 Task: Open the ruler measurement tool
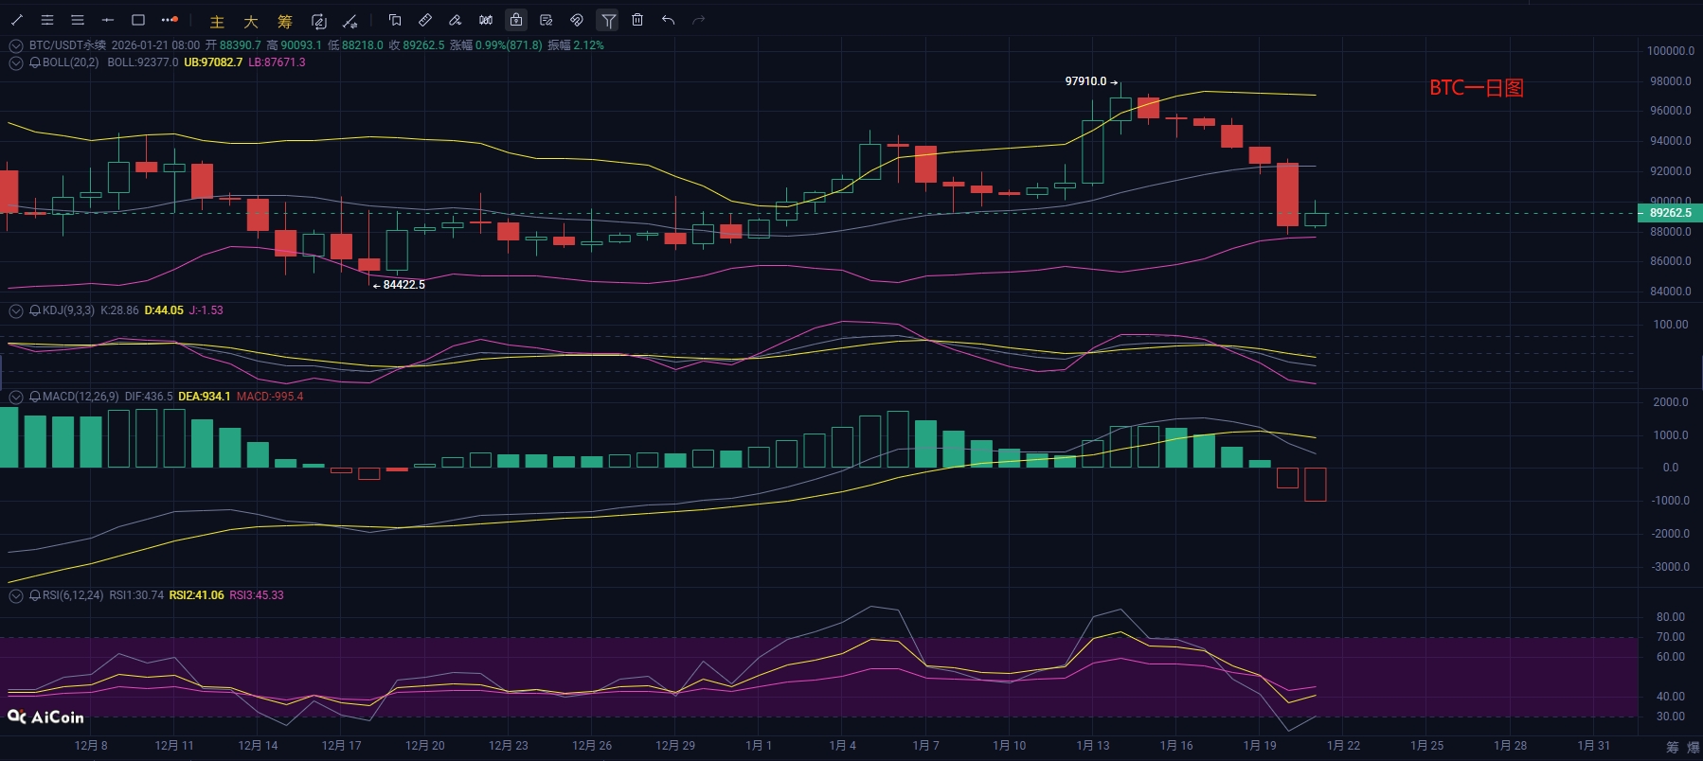tap(425, 20)
